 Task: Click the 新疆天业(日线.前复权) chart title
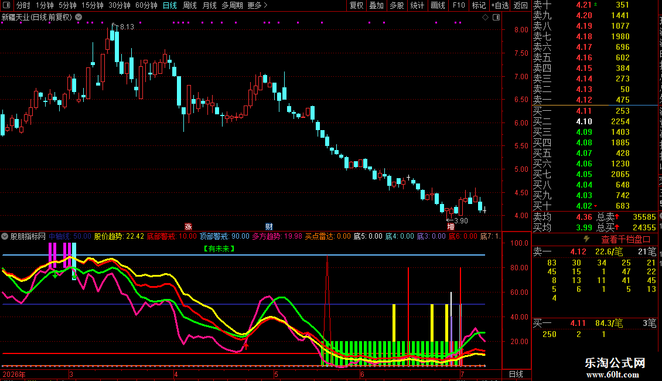(x=37, y=18)
